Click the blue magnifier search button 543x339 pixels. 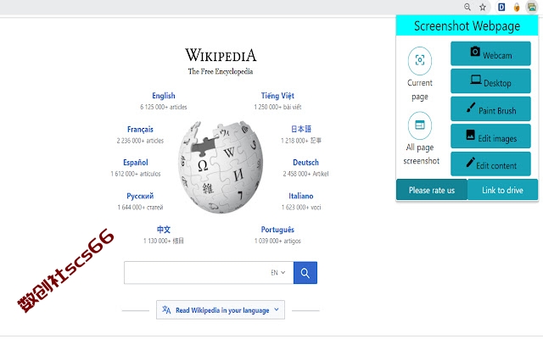[305, 273]
